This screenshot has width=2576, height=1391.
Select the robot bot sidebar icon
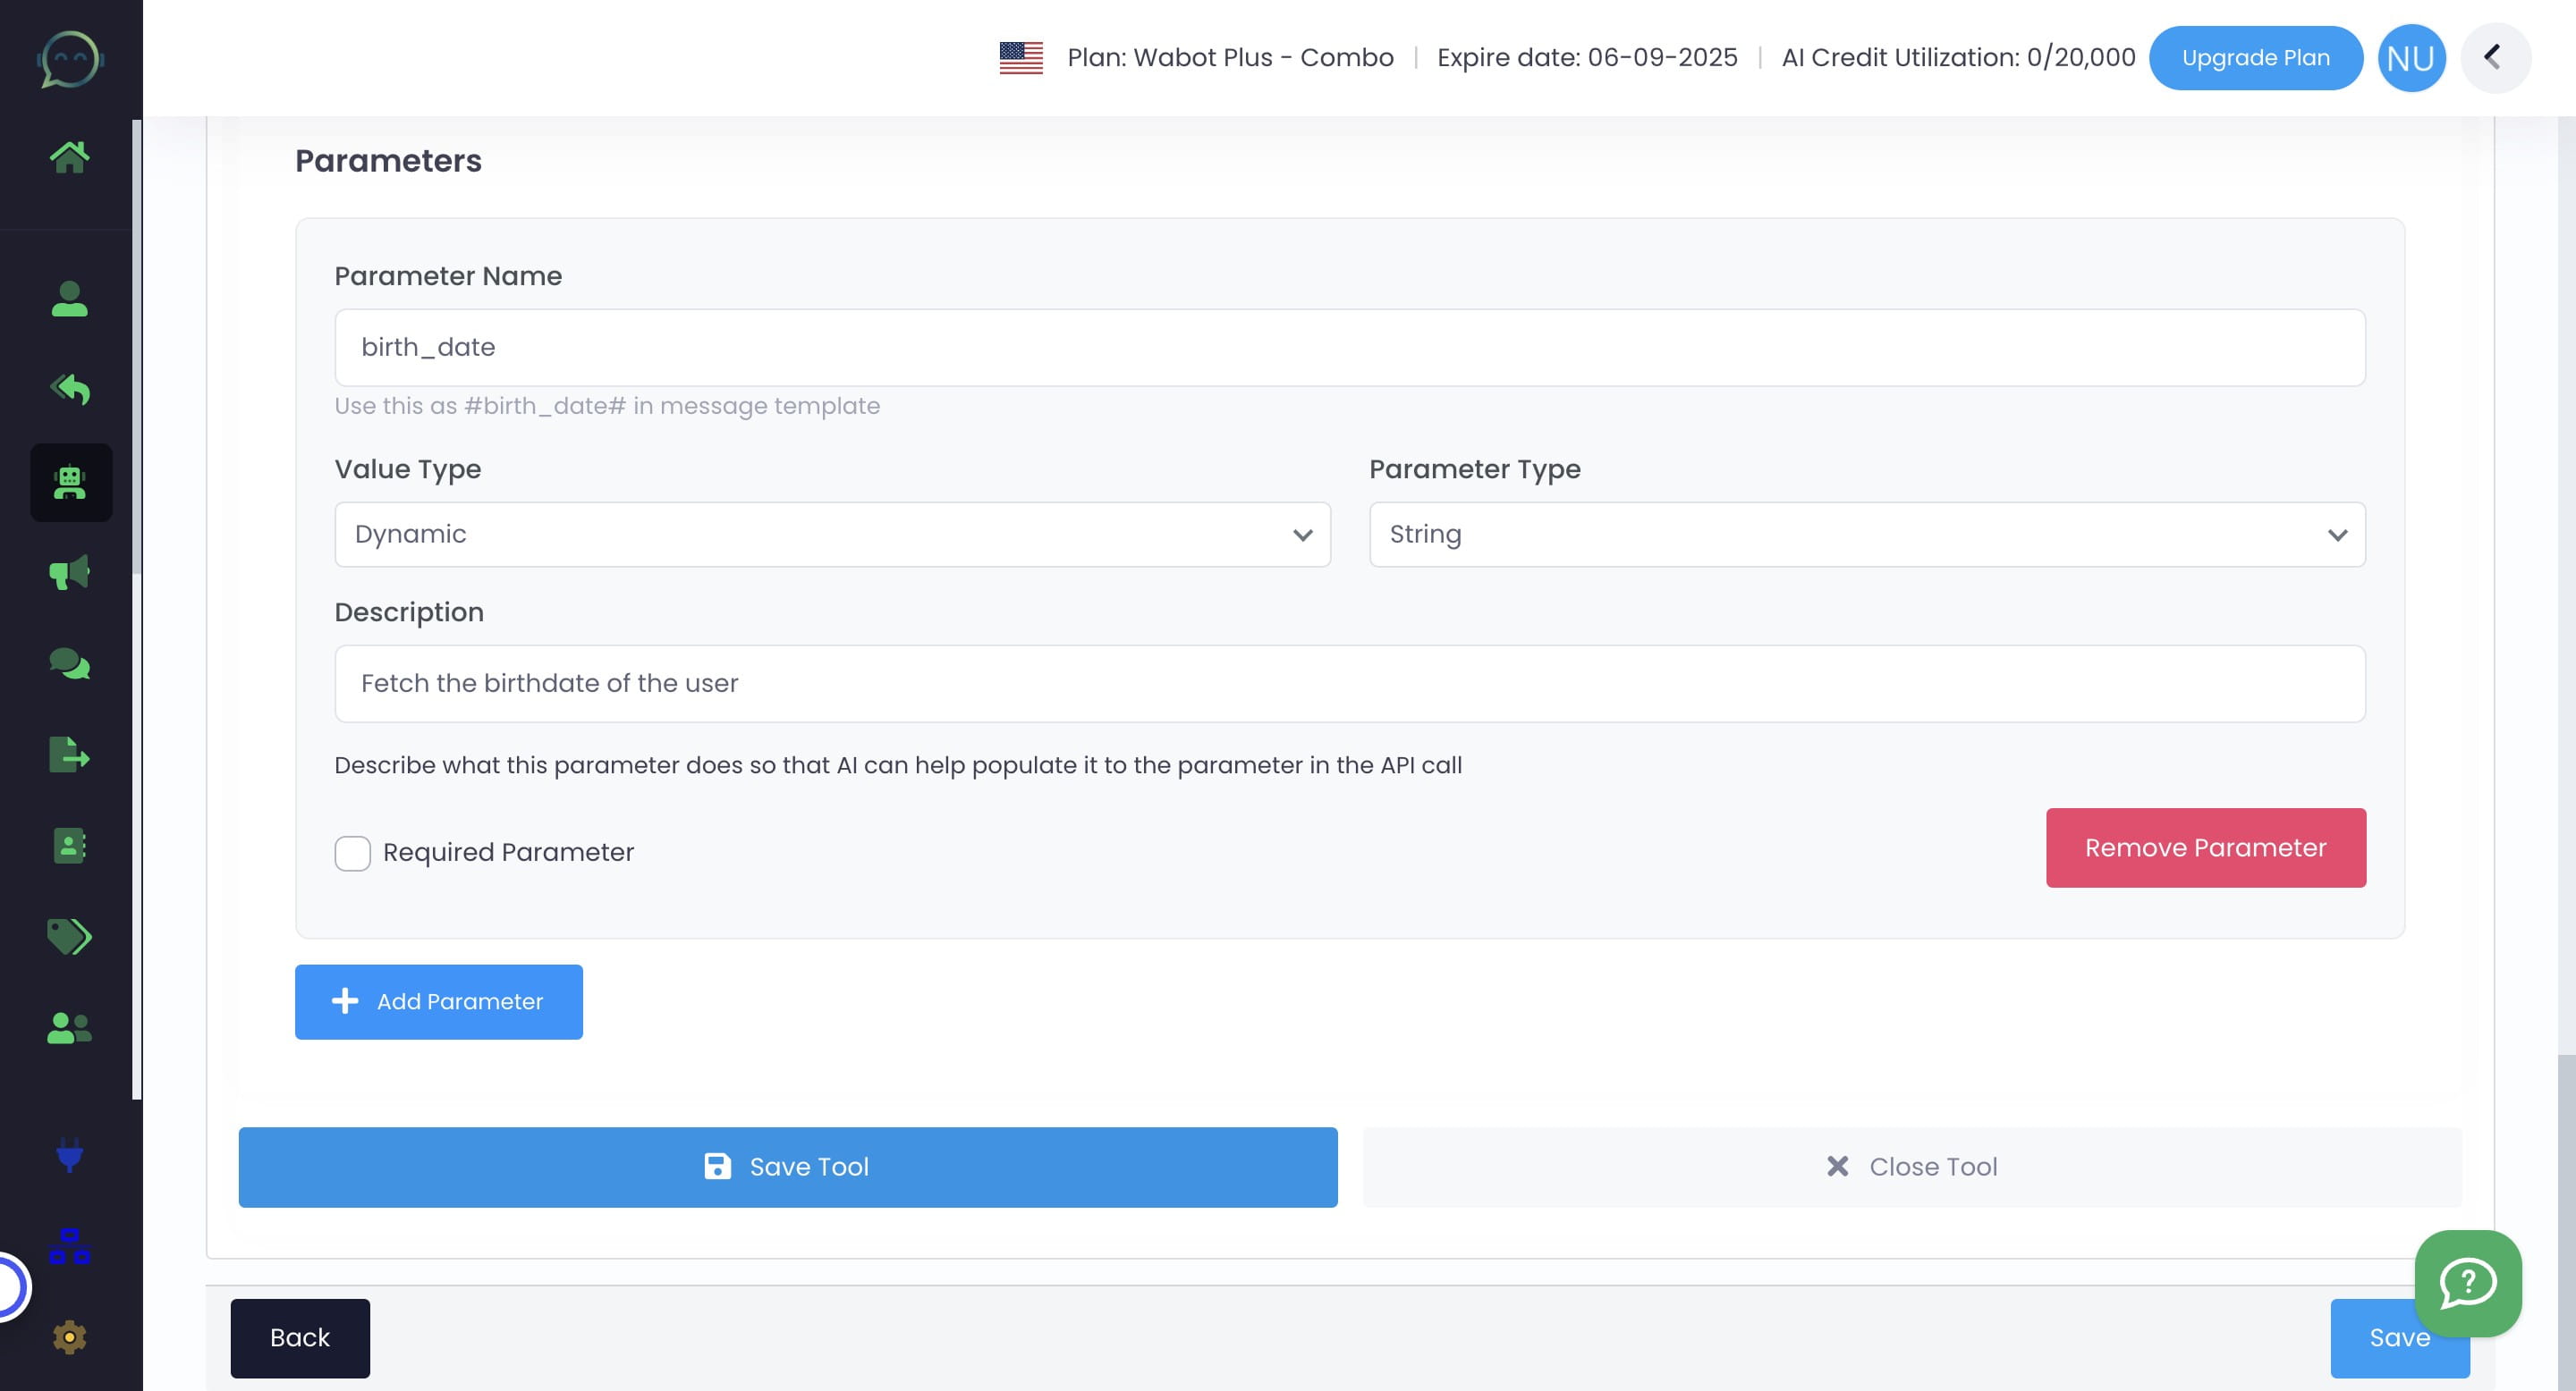[x=70, y=483]
